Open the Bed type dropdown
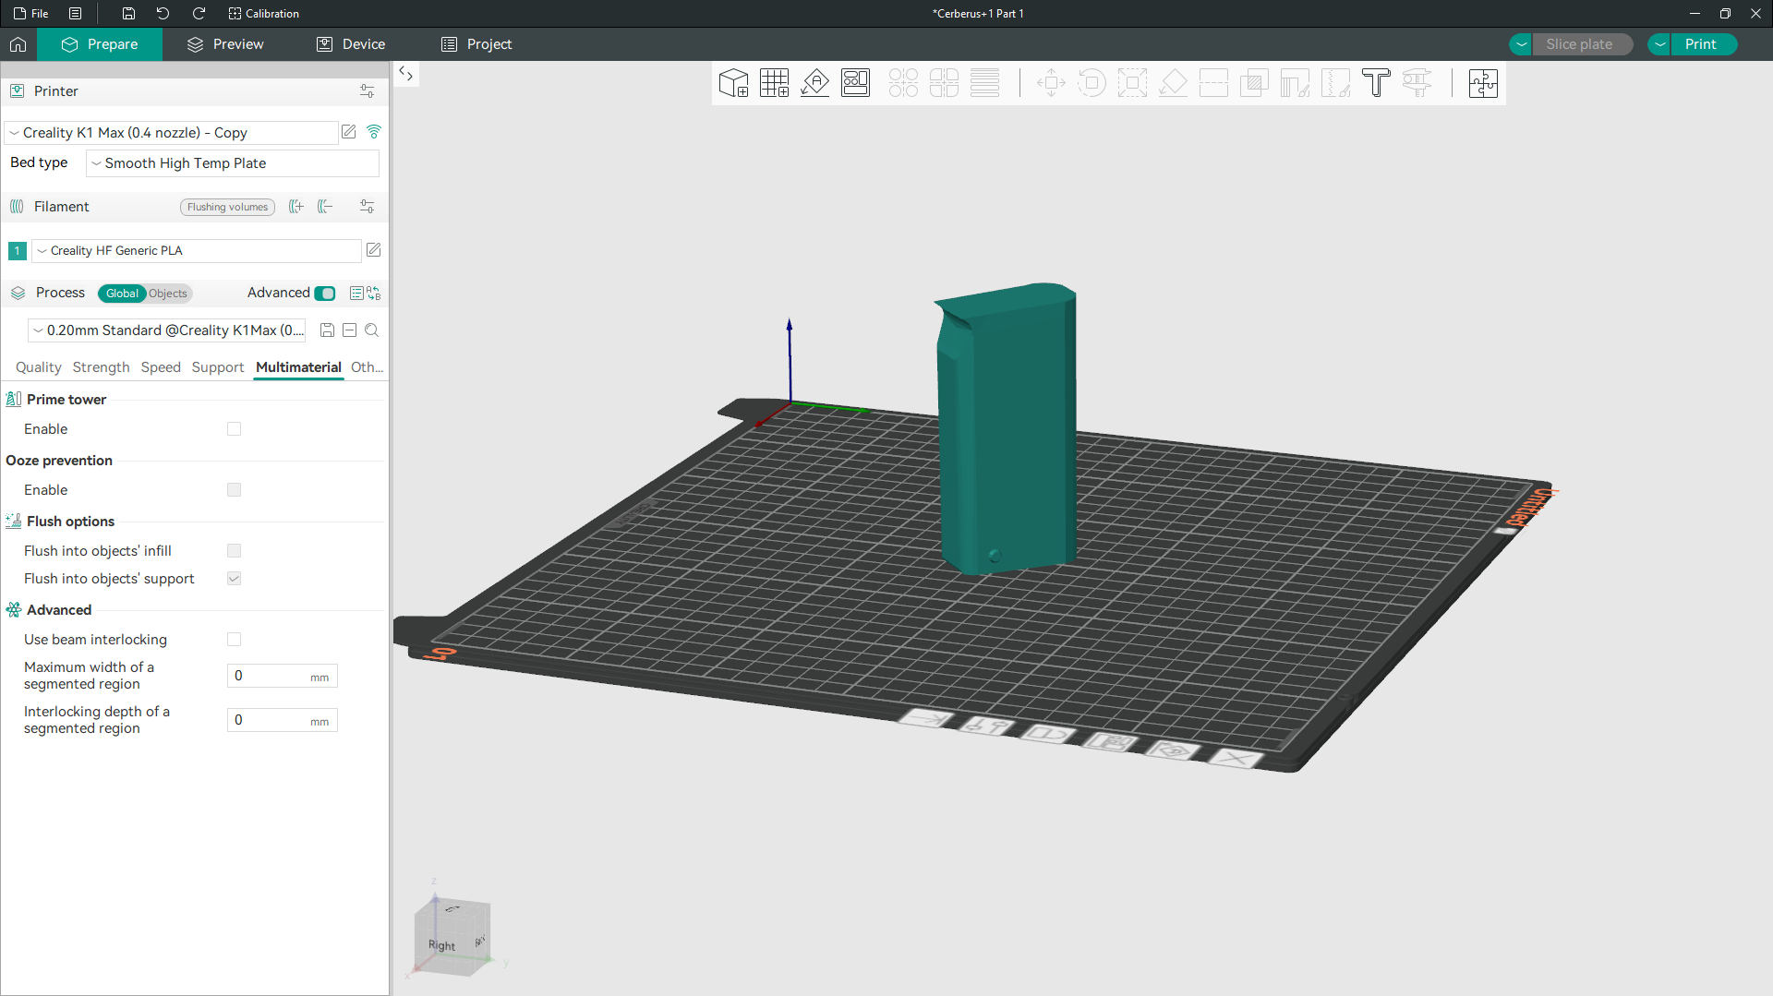Image resolution: width=1773 pixels, height=996 pixels. click(x=232, y=163)
